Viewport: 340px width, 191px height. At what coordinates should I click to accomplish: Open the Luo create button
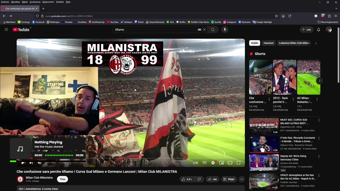coord(306,29)
